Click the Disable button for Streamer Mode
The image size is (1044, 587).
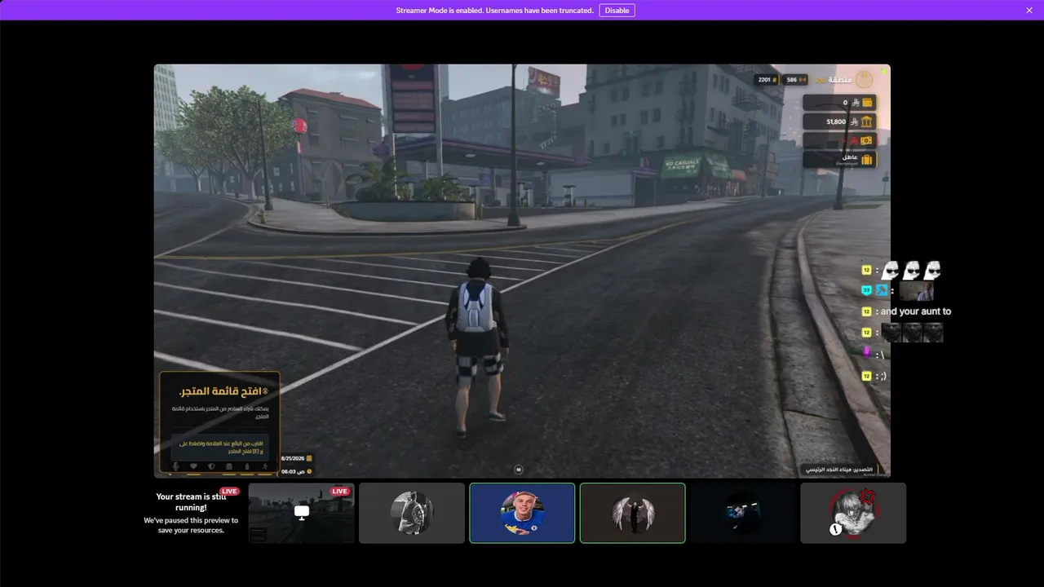617,11
